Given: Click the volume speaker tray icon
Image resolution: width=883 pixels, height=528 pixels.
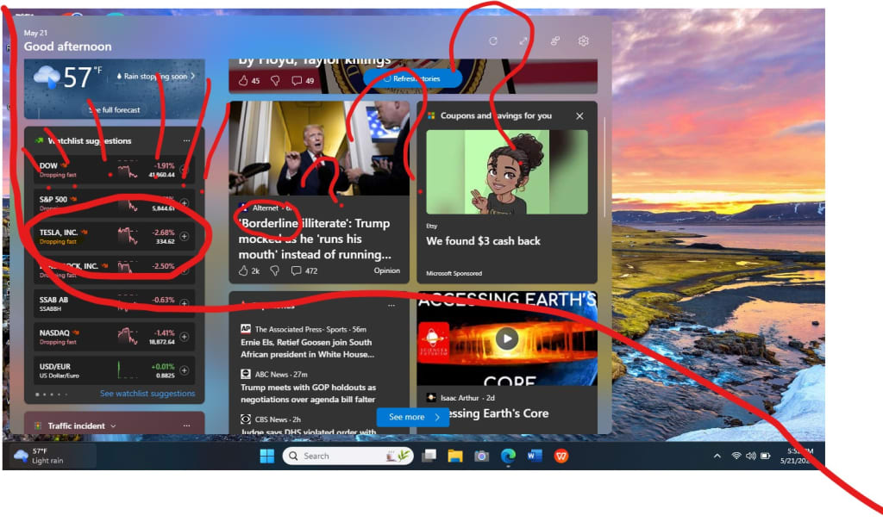Looking at the screenshot, I should click(x=751, y=456).
